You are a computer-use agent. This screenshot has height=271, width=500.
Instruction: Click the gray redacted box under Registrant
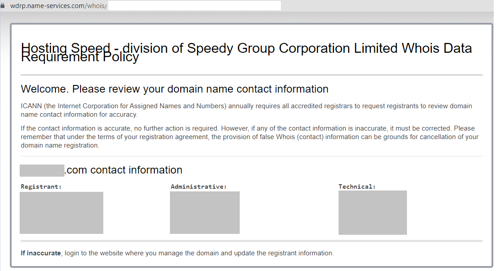[61, 213]
